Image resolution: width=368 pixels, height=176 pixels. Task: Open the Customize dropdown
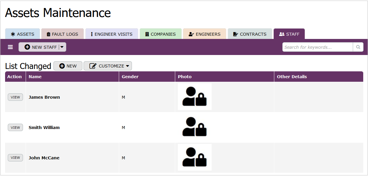(108, 66)
